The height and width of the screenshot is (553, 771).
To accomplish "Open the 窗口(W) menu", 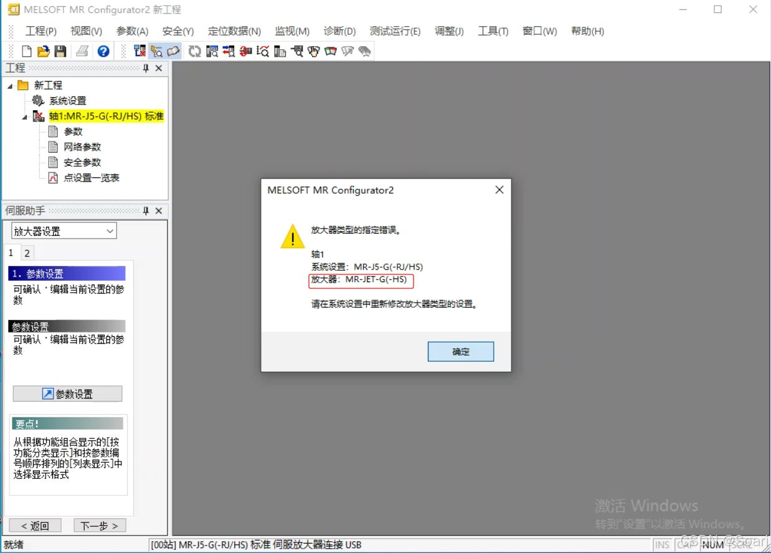I will point(539,31).
